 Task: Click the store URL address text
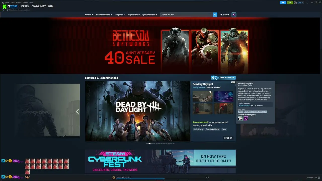pyautogui.click(x=20, y=10)
